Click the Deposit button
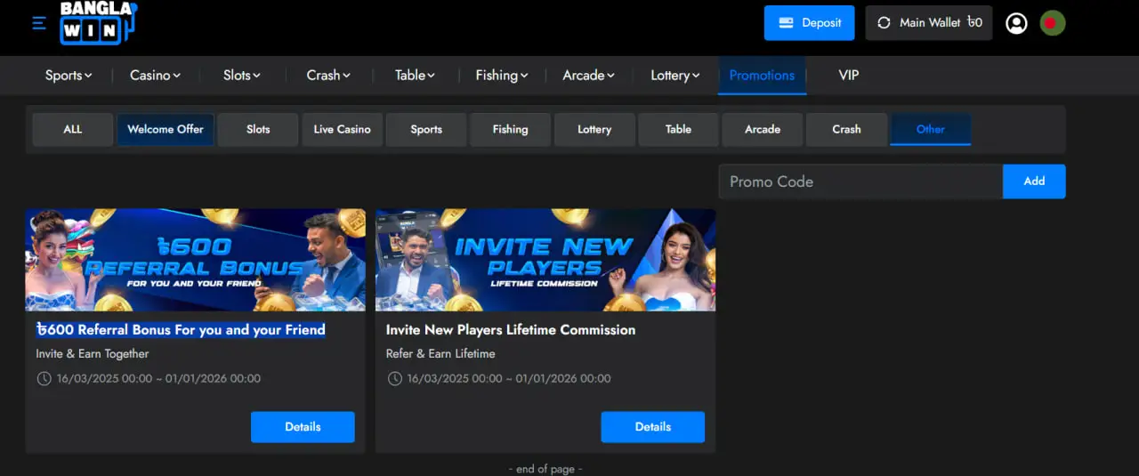This screenshot has height=476, width=1139. 809,23
